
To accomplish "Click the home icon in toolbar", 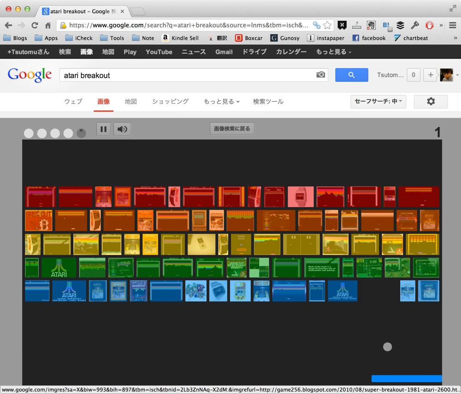I will pyautogui.click(x=48, y=25).
